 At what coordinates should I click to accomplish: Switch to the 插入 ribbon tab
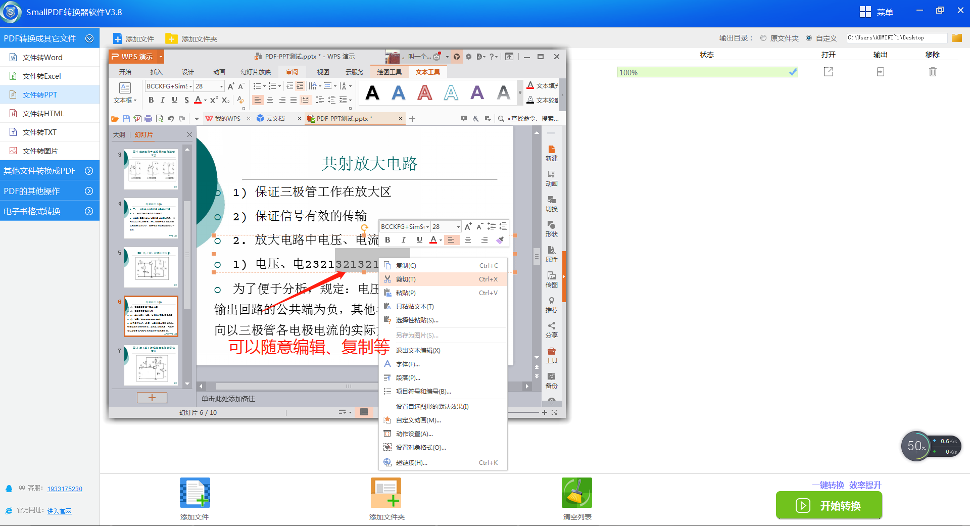[x=157, y=72]
